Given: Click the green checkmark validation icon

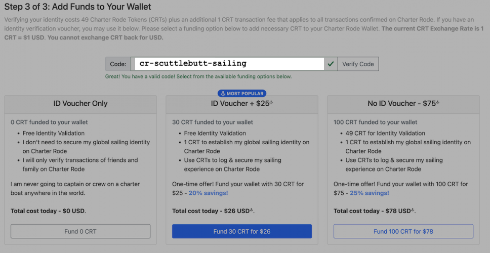Looking at the screenshot, I should pyautogui.click(x=331, y=64).
